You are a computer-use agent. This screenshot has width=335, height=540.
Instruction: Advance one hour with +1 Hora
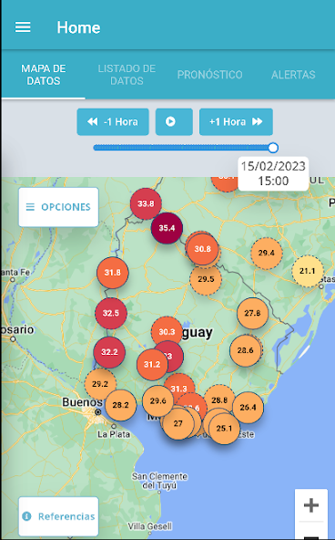pos(236,121)
